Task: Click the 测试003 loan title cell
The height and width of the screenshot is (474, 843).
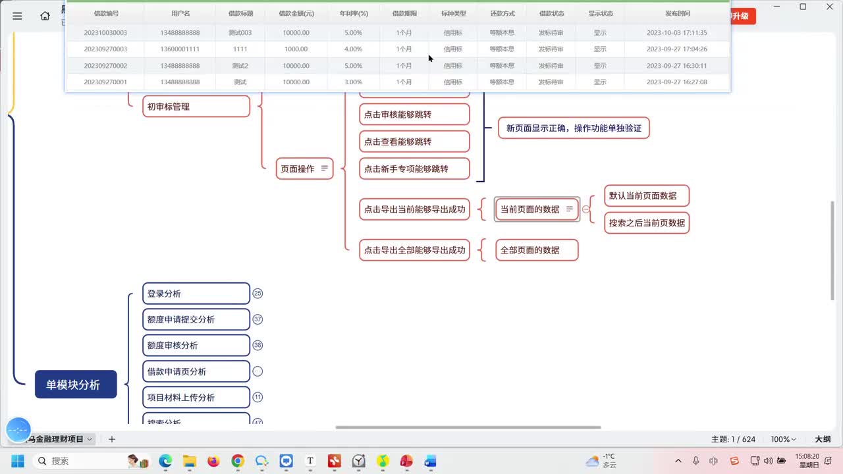Action: click(240, 32)
